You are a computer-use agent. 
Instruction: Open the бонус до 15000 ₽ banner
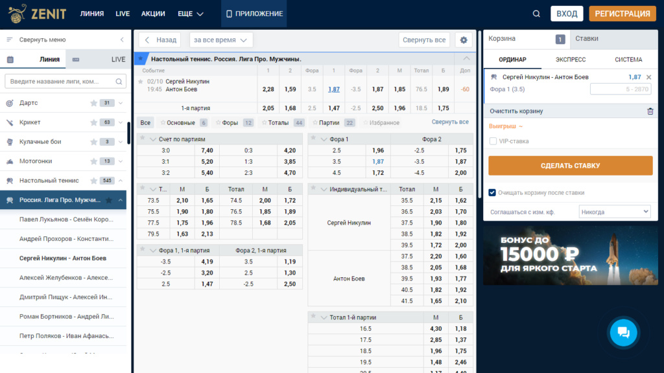[x=571, y=255]
